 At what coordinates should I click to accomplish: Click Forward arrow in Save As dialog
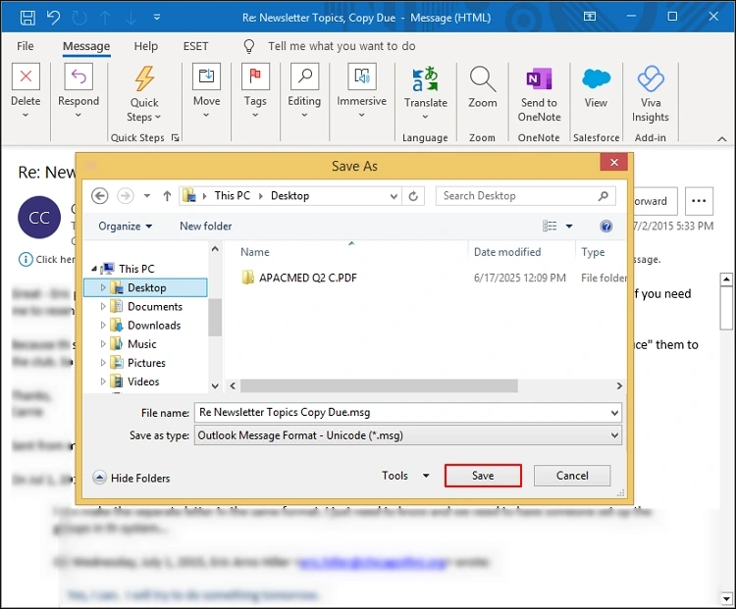click(126, 196)
